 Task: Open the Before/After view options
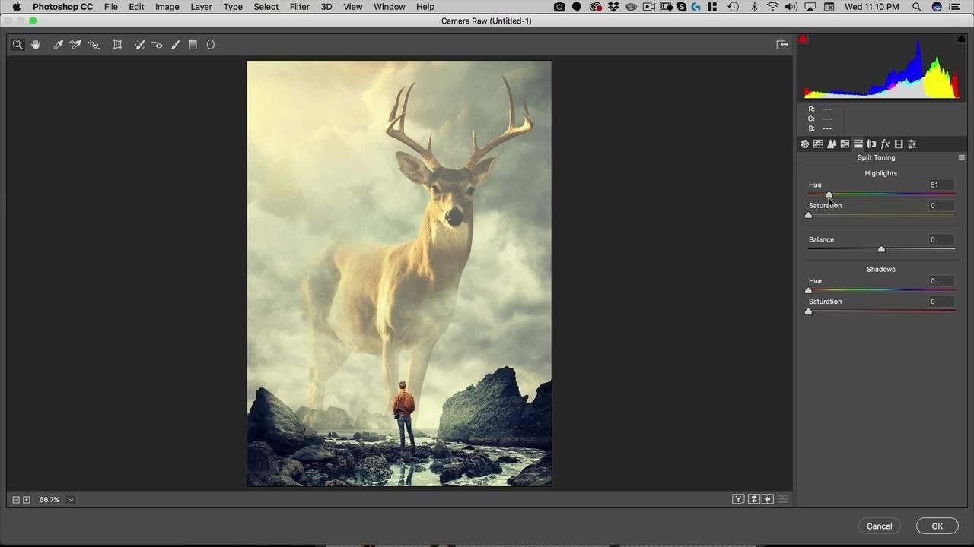coord(738,499)
